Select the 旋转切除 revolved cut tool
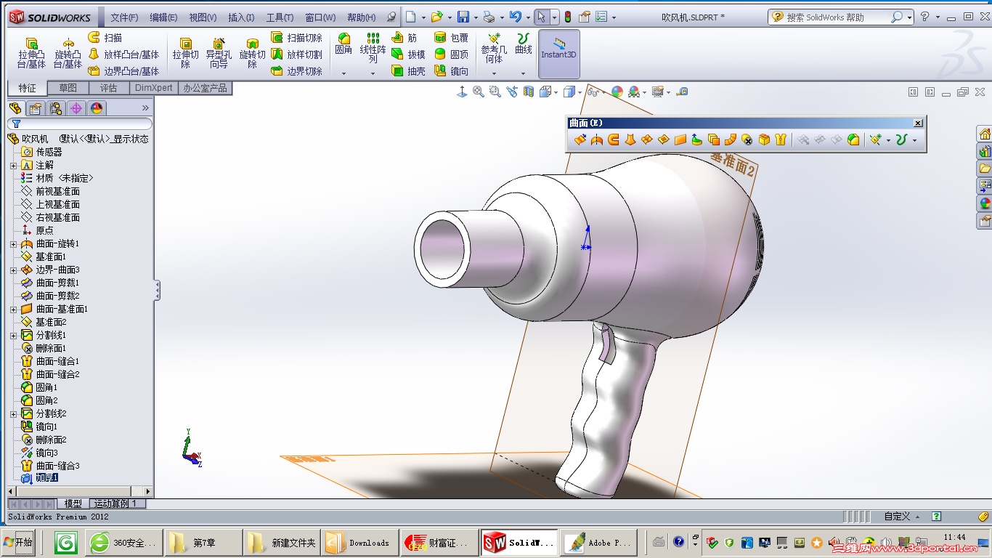The height and width of the screenshot is (558, 992). (252, 54)
